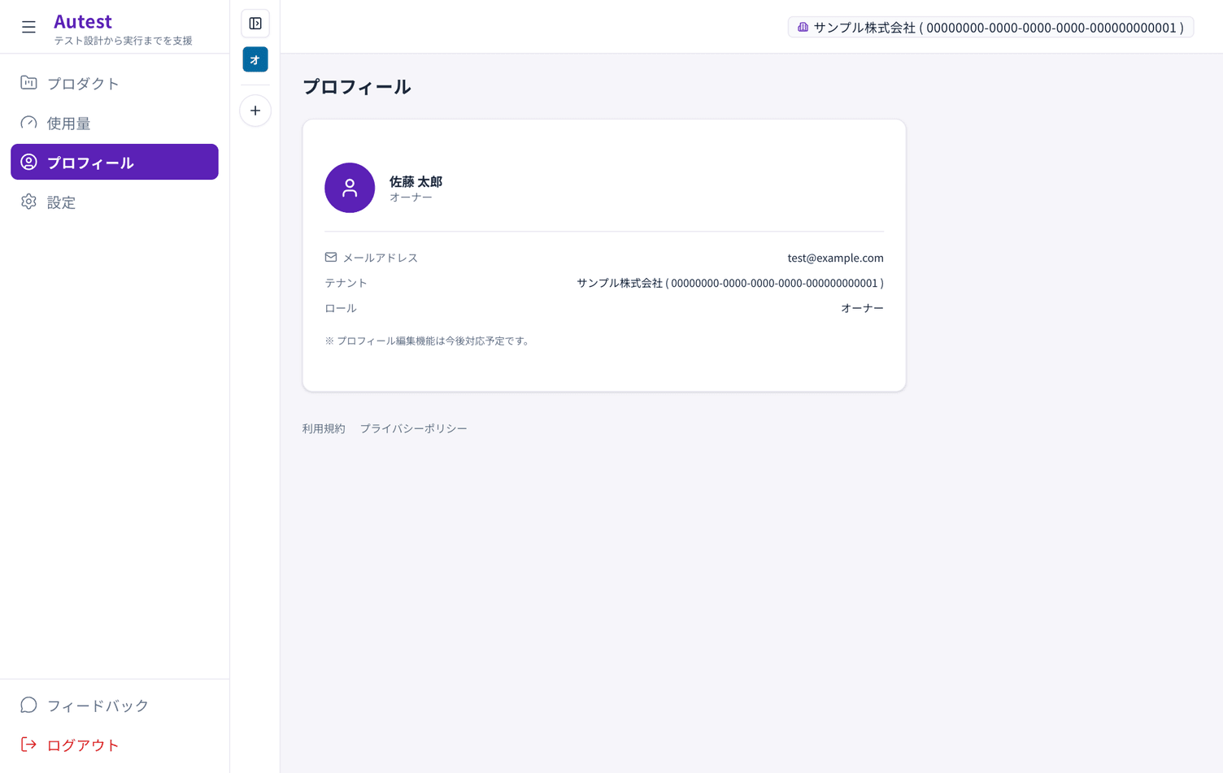Click the name 佐藤 太郎
The image size is (1223, 773).
point(416,181)
